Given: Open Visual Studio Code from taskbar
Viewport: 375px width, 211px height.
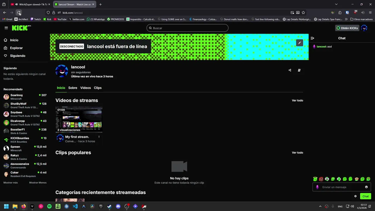Looking at the screenshot, I should (75, 206).
